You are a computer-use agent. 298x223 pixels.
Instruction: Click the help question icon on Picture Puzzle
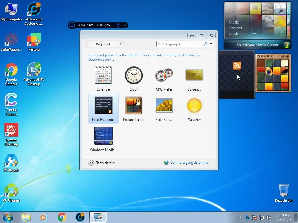coord(283,56)
